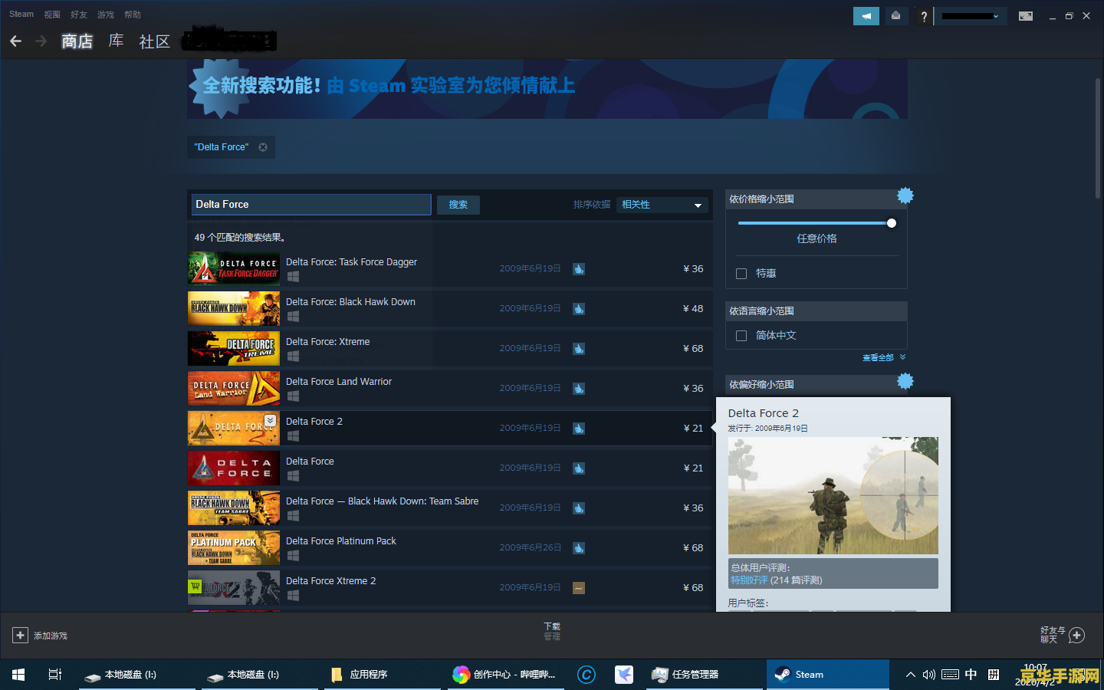Click review thumbs-up icon for Delta Force 2
The height and width of the screenshot is (690, 1104).
579,429
